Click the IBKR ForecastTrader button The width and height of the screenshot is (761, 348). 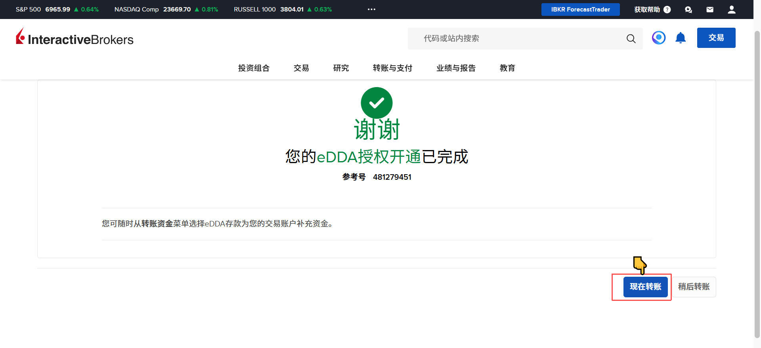[580, 10]
